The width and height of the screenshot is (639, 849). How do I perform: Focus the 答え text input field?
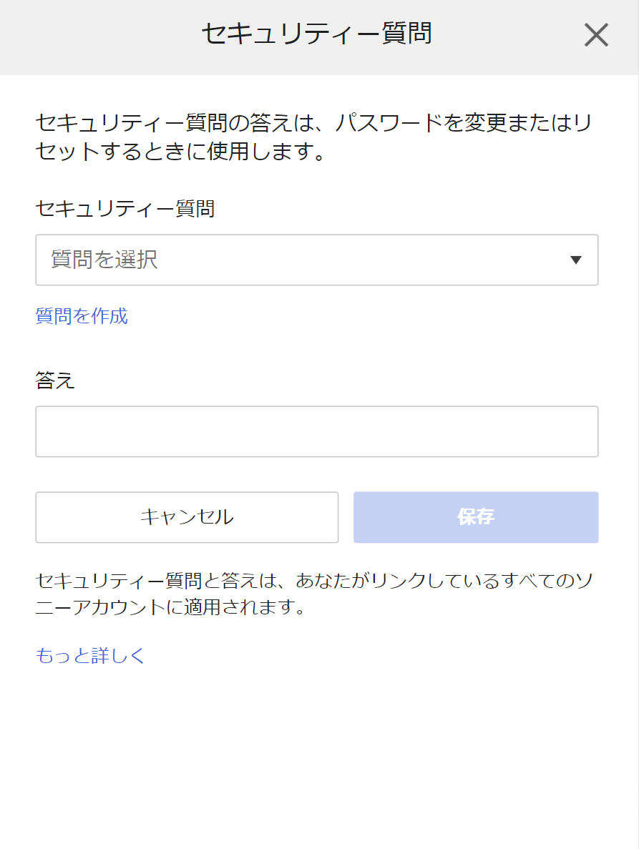(x=316, y=432)
